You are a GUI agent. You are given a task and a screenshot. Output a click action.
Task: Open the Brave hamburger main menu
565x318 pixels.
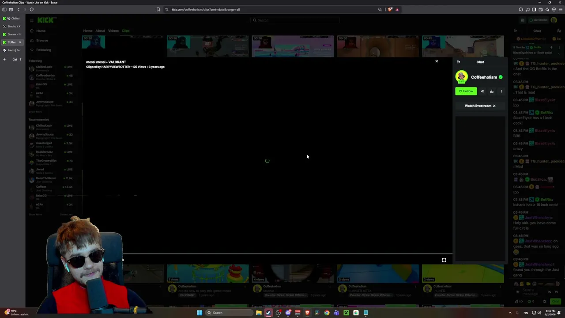click(x=561, y=9)
